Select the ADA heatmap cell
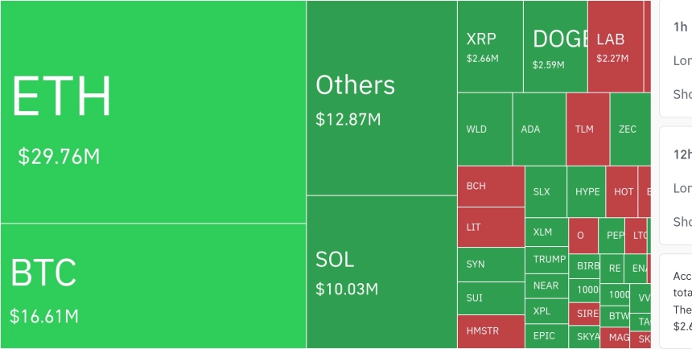This screenshot has height=349, width=692. 539,129
